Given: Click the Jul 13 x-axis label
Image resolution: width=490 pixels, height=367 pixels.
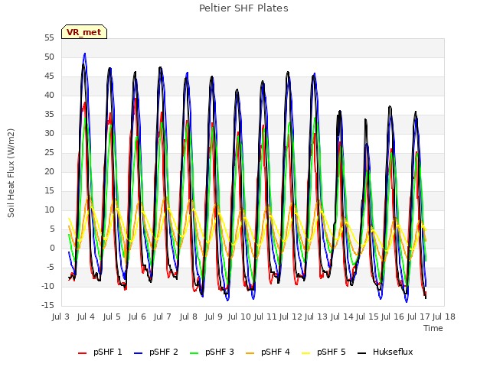Looking at the screenshot, I should [x=316, y=317].
